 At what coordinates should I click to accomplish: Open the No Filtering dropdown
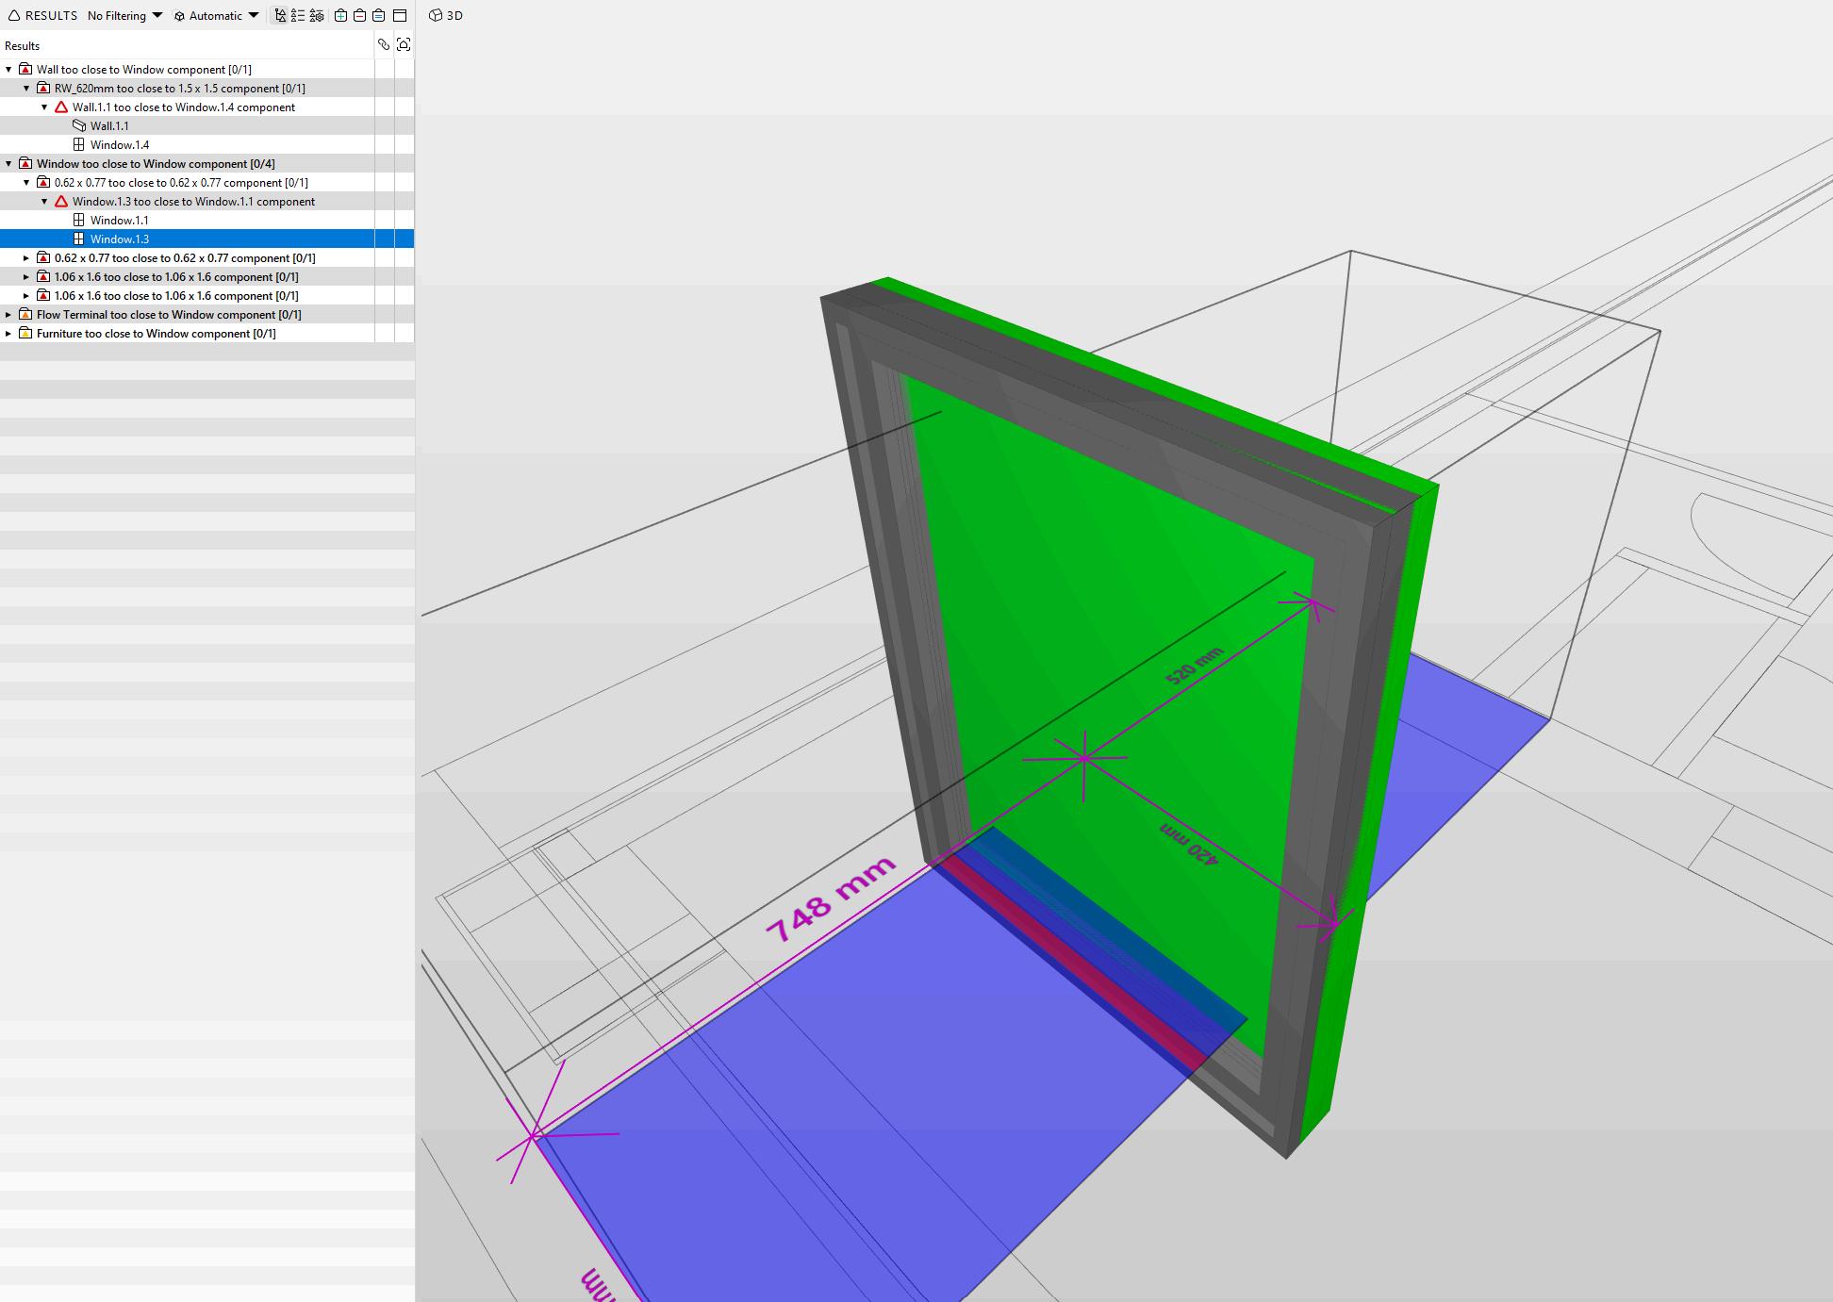pyautogui.click(x=124, y=15)
